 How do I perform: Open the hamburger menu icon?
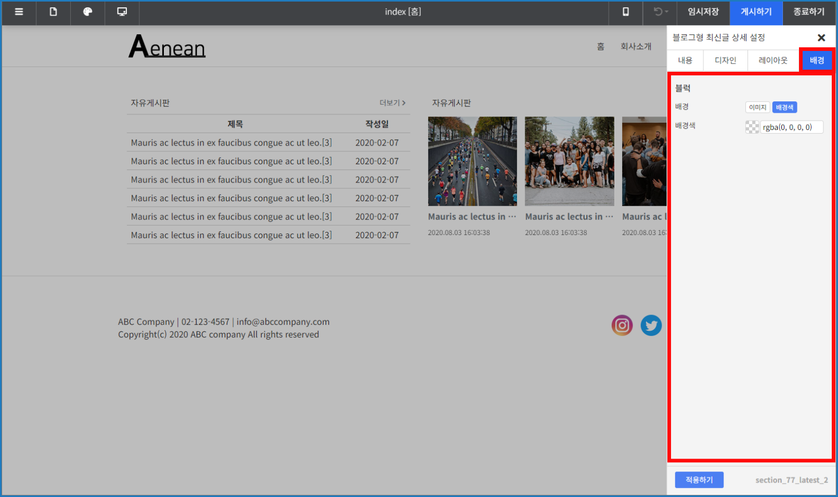click(x=19, y=12)
